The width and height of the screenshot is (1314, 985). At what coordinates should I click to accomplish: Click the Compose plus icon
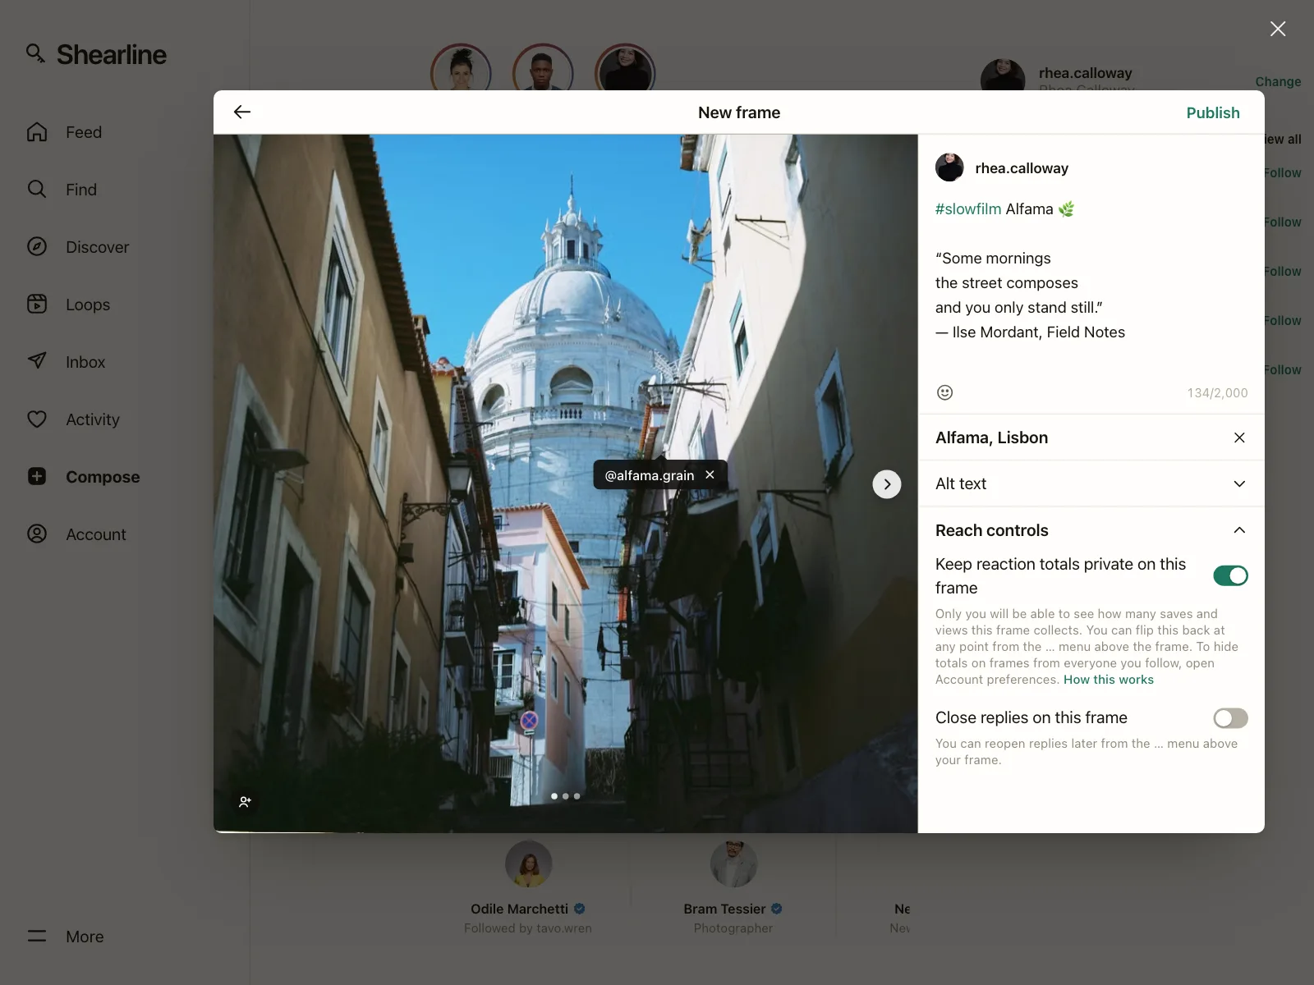(x=37, y=476)
